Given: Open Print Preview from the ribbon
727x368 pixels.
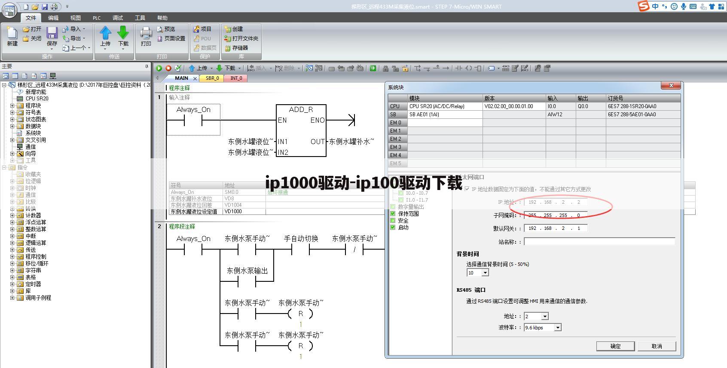Looking at the screenshot, I should pos(166,29).
